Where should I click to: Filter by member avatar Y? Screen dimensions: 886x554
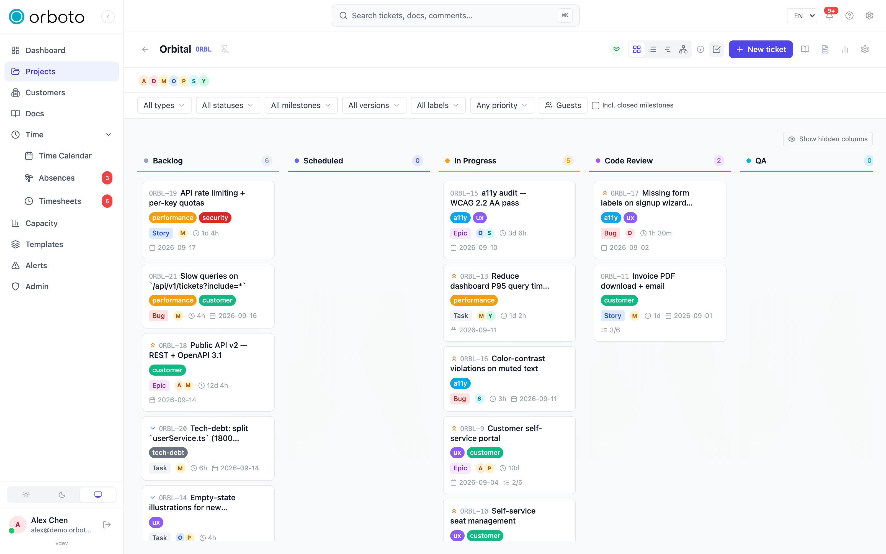(x=204, y=81)
